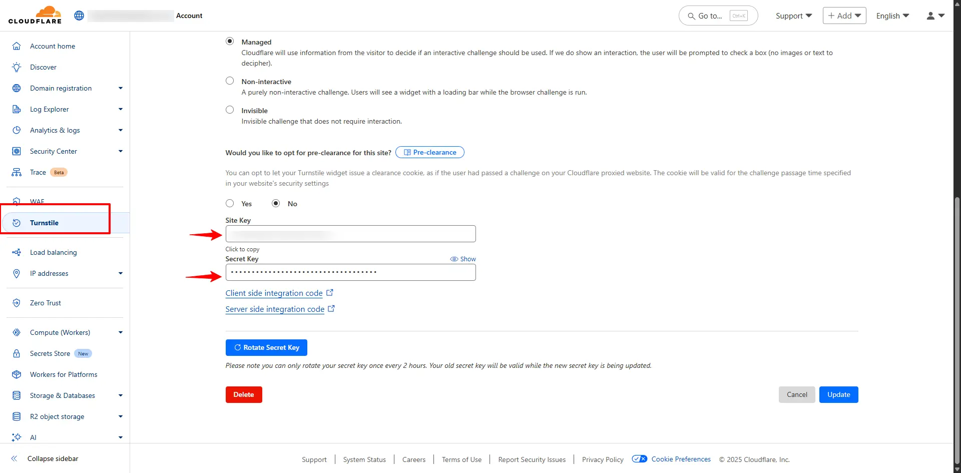Open the Go to... search box

tap(718, 16)
